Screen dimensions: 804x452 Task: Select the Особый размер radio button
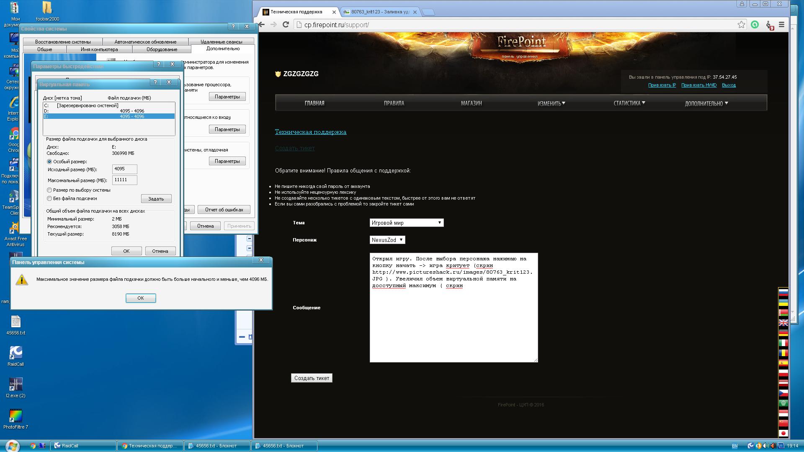tap(49, 162)
